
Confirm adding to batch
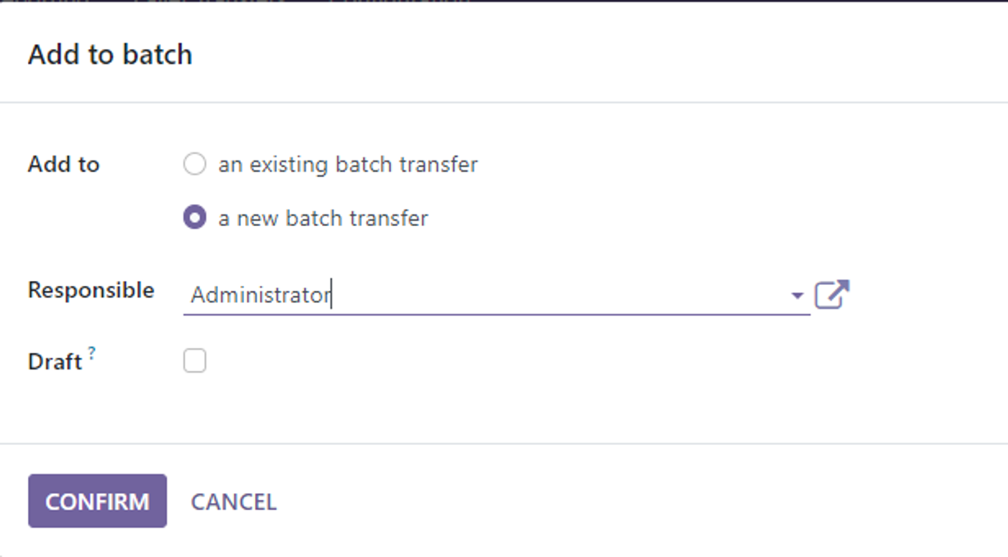point(98,501)
